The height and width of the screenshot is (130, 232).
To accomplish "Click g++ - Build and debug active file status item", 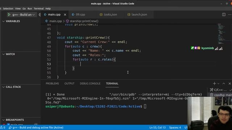I will click(x=36, y=127).
